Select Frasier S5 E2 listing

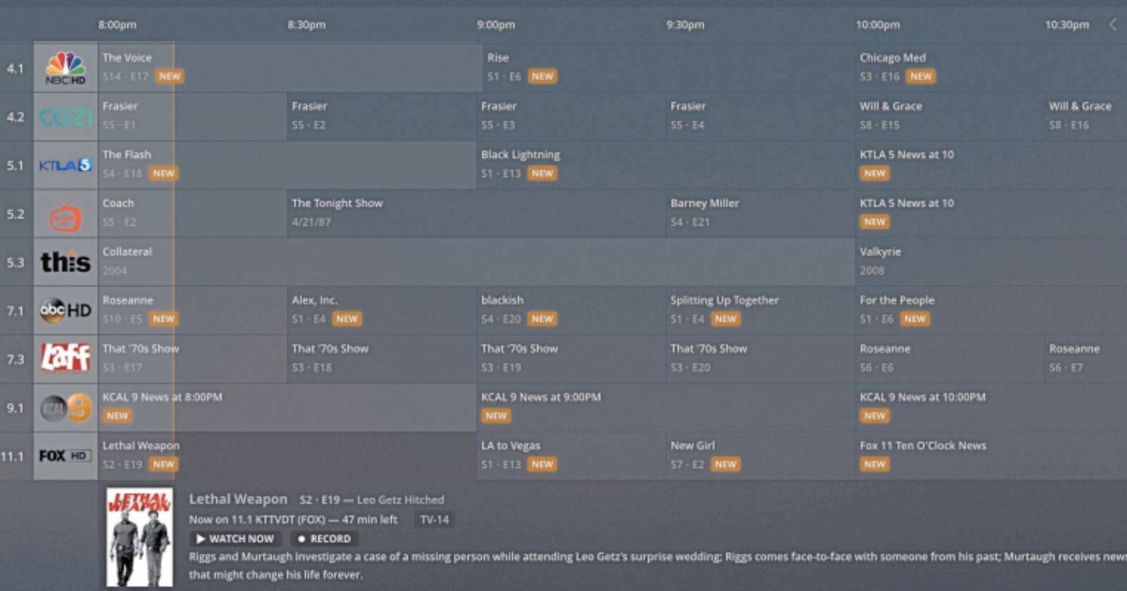click(382, 117)
